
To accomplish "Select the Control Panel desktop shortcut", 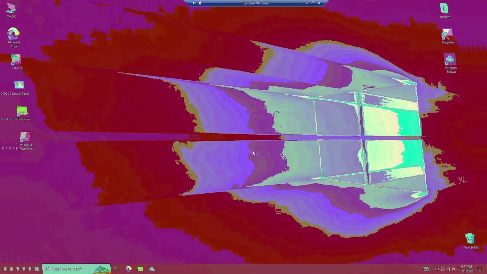I will (19, 88).
